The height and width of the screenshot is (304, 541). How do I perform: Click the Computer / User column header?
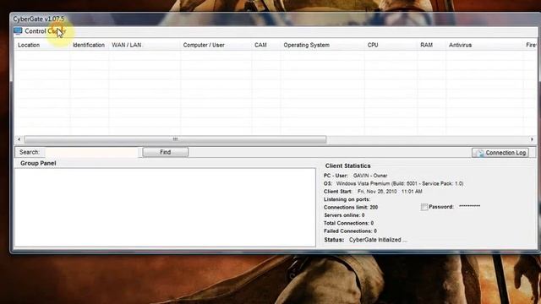(204, 45)
